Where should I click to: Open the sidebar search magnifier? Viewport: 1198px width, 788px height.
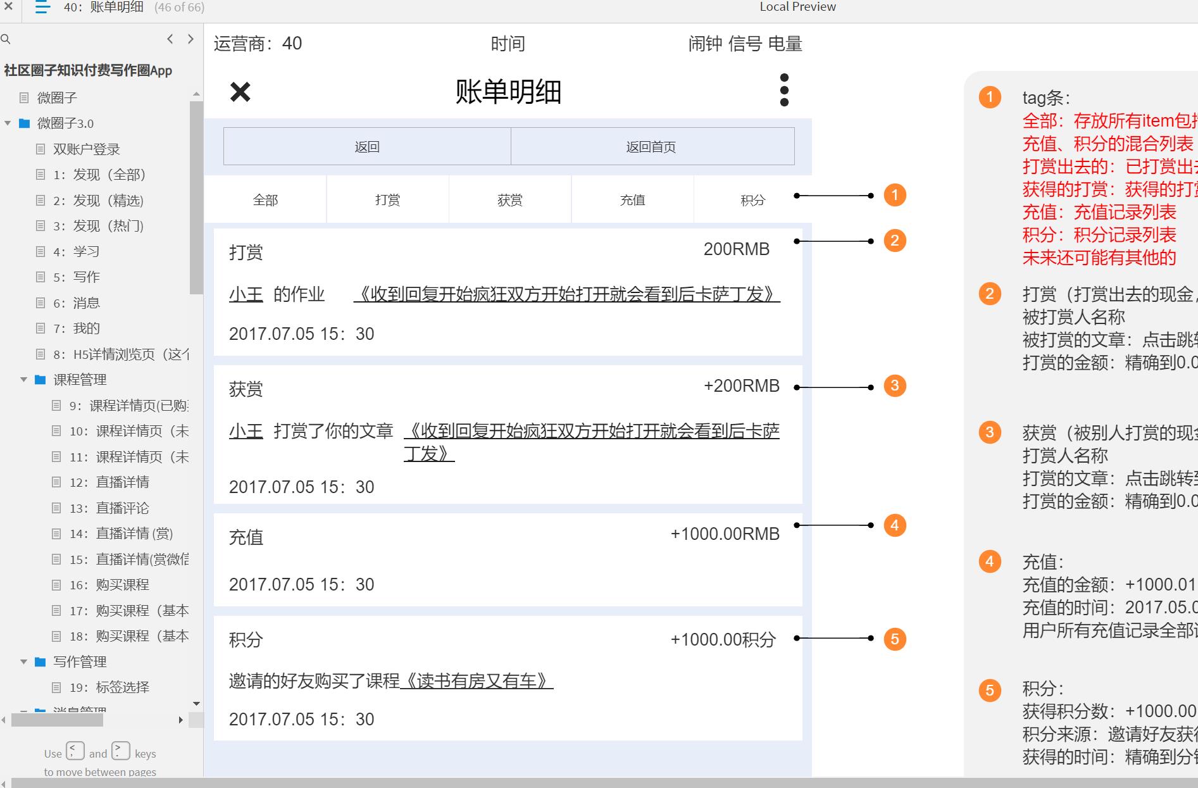click(x=6, y=39)
